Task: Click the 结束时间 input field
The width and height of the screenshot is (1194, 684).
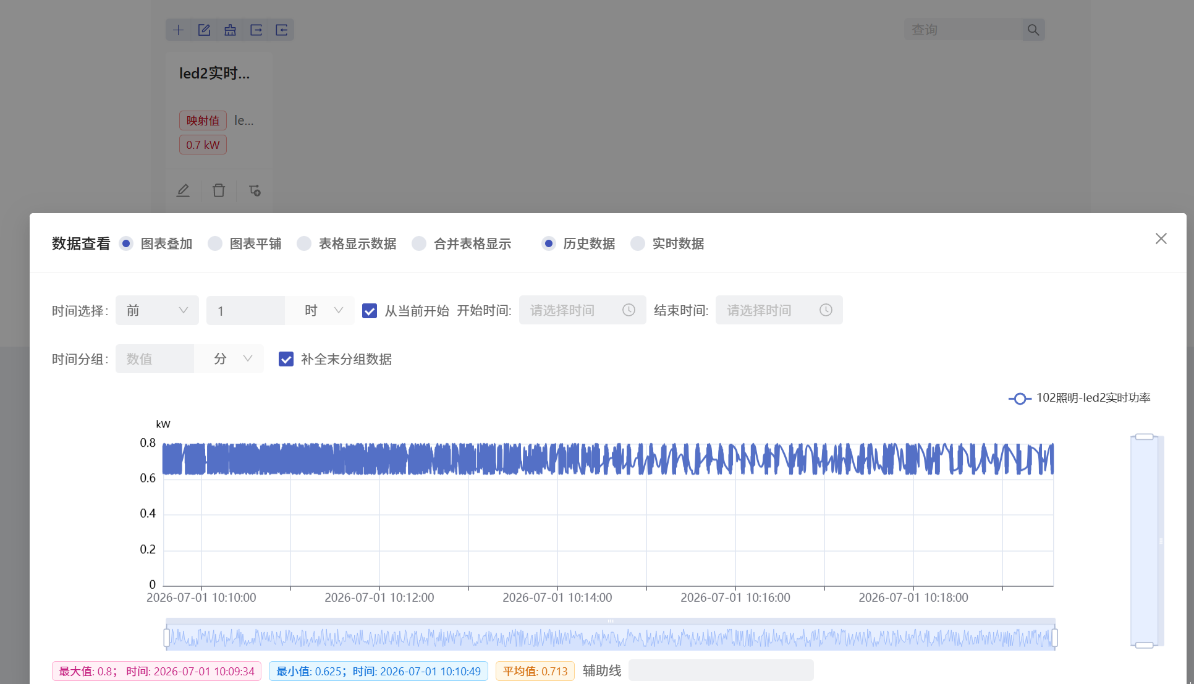Action: [779, 310]
